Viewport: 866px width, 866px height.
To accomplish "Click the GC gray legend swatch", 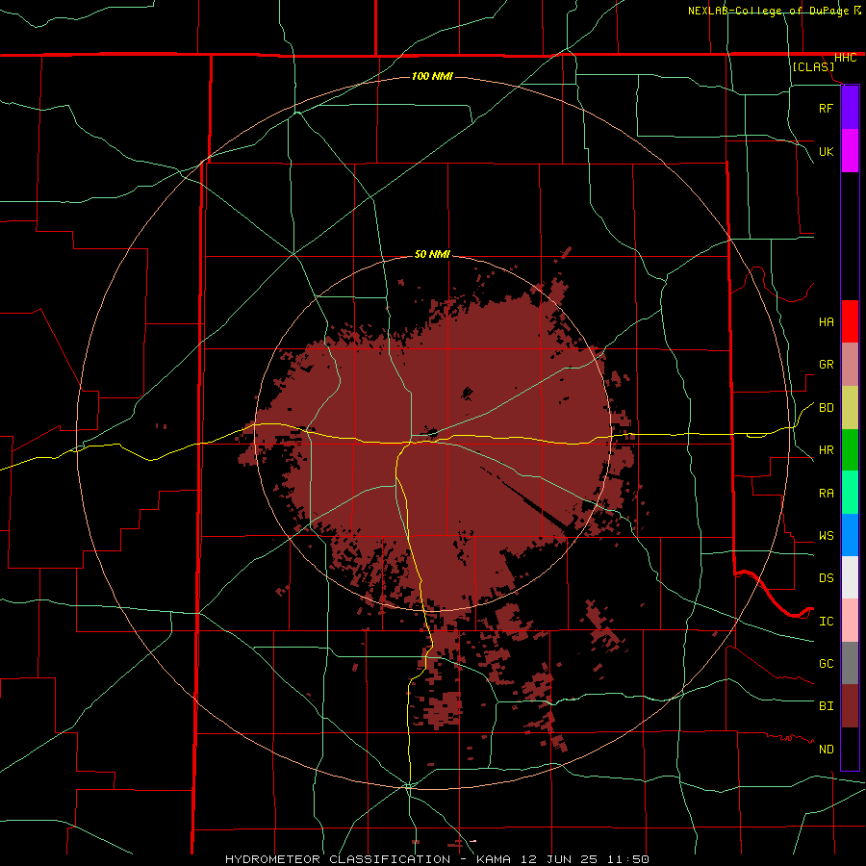I will tap(850, 663).
